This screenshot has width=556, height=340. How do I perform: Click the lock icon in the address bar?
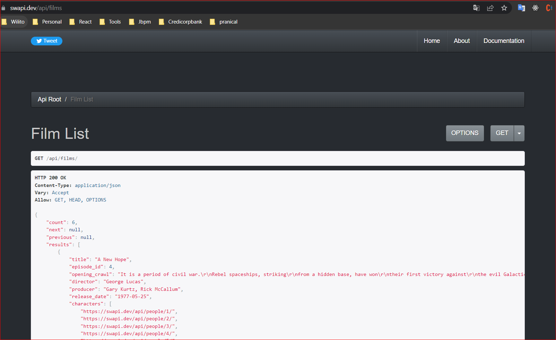click(3, 8)
